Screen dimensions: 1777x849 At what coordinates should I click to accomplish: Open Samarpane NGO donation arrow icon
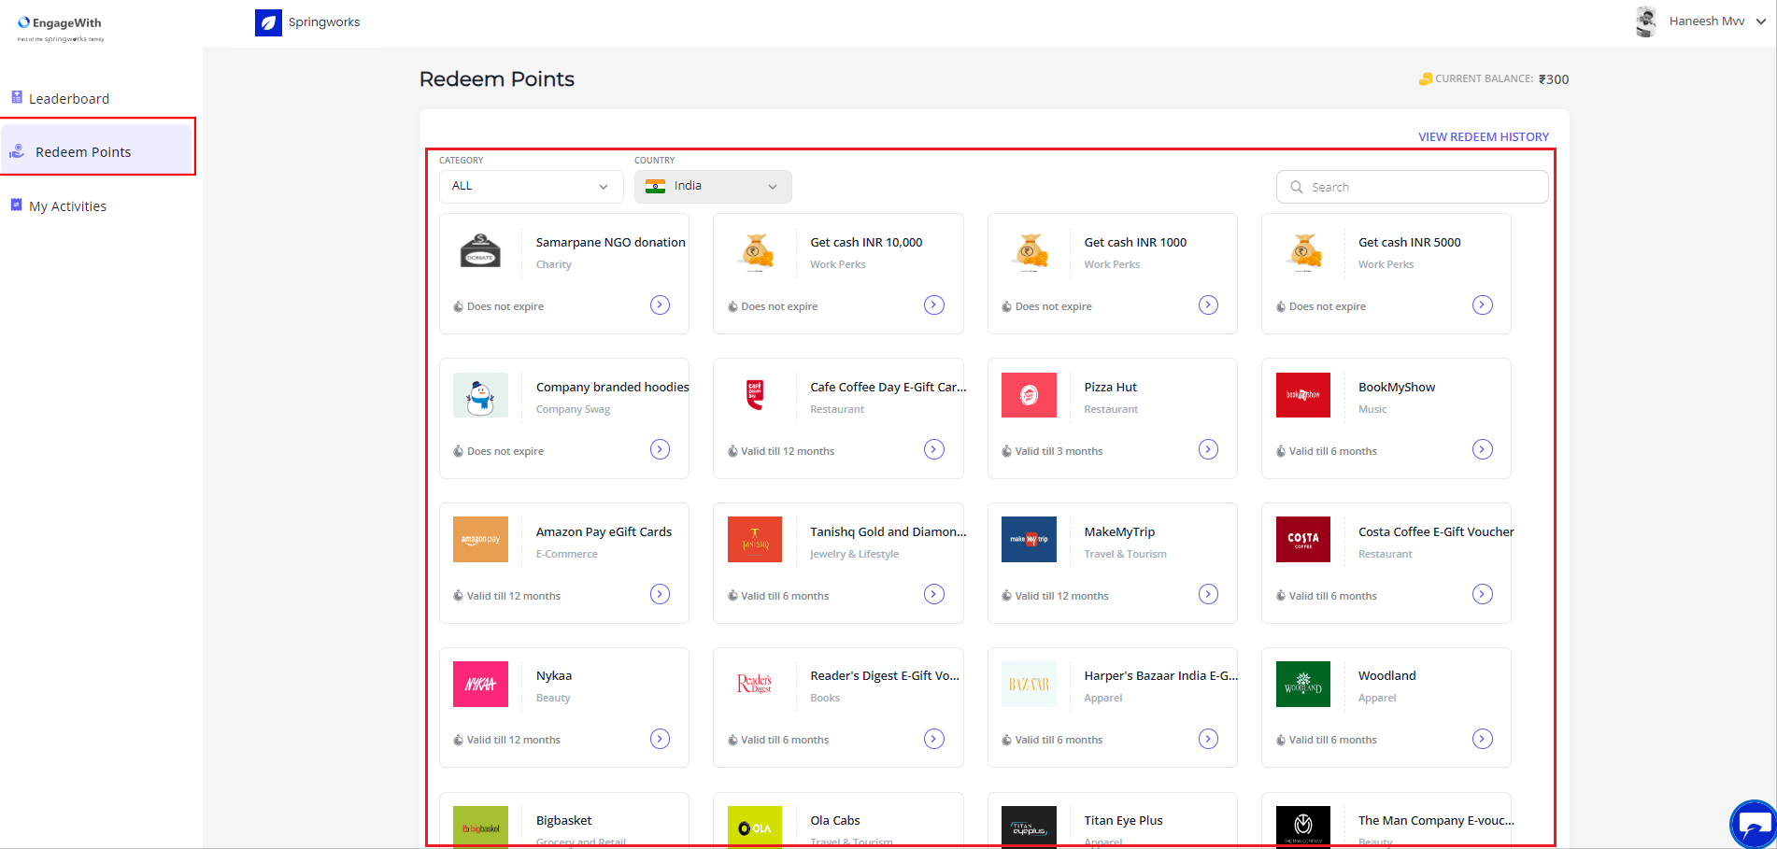click(x=660, y=305)
